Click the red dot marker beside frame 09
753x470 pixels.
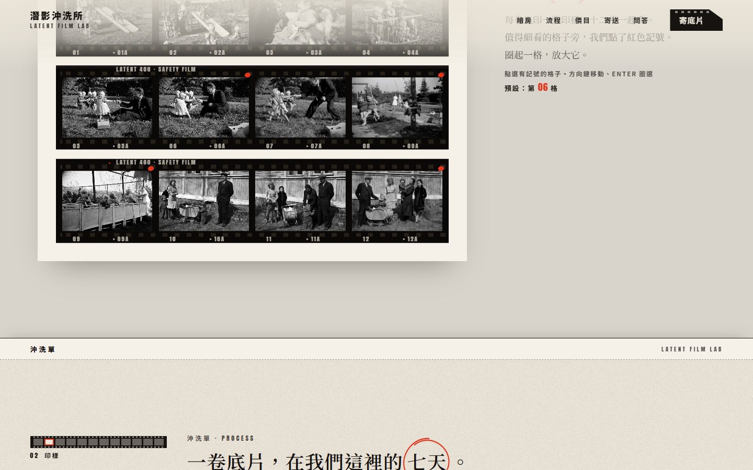151,168
